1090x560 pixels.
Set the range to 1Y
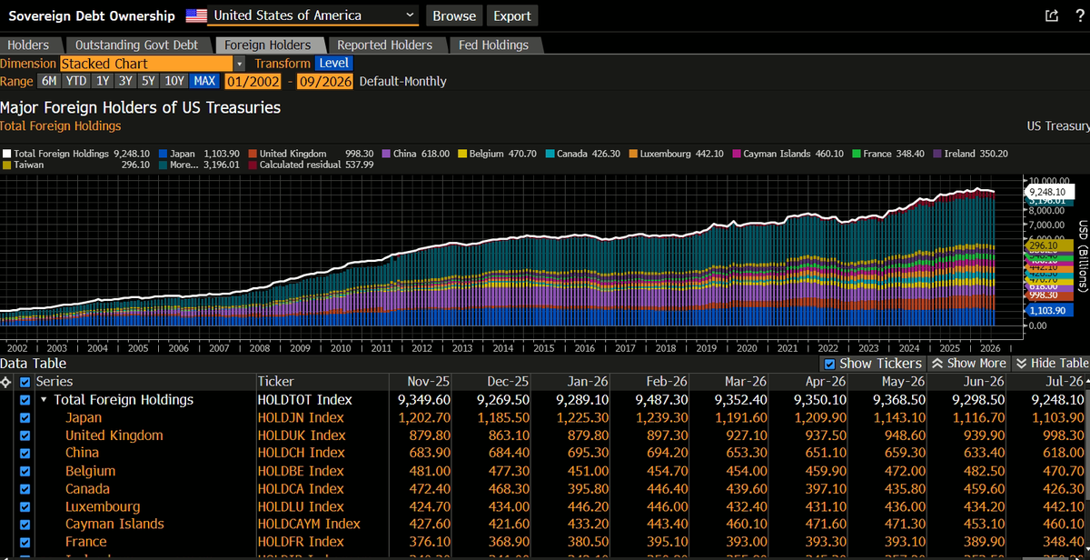[x=102, y=81]
